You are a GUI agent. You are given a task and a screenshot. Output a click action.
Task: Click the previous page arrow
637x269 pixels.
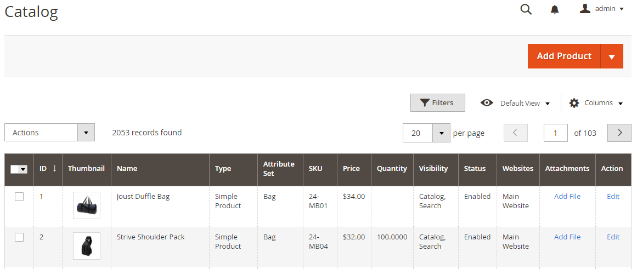pos(515,133)
